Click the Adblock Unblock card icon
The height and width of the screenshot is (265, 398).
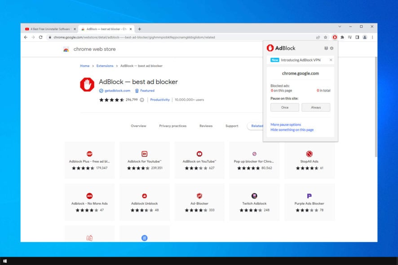click(145, 196)
